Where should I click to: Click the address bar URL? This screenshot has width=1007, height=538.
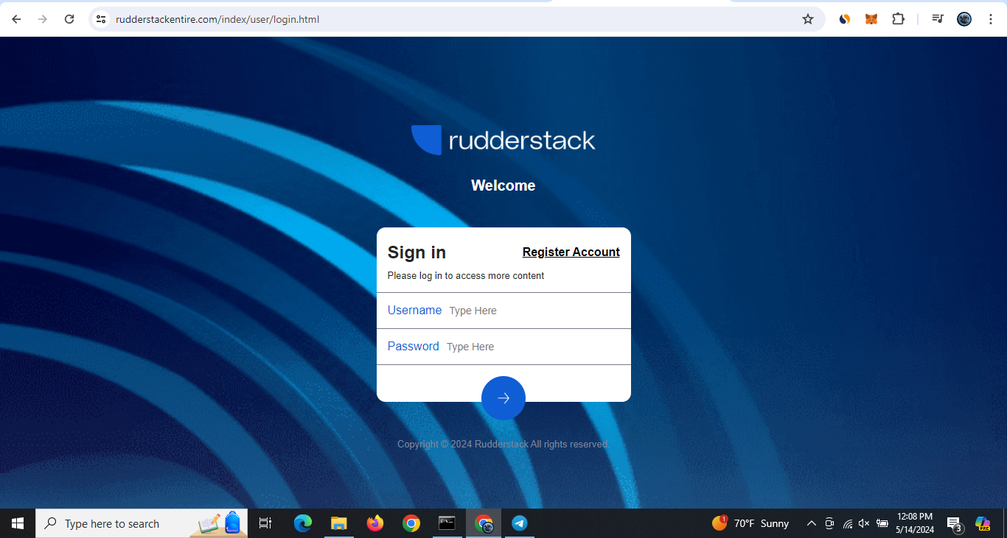[217, 19]
